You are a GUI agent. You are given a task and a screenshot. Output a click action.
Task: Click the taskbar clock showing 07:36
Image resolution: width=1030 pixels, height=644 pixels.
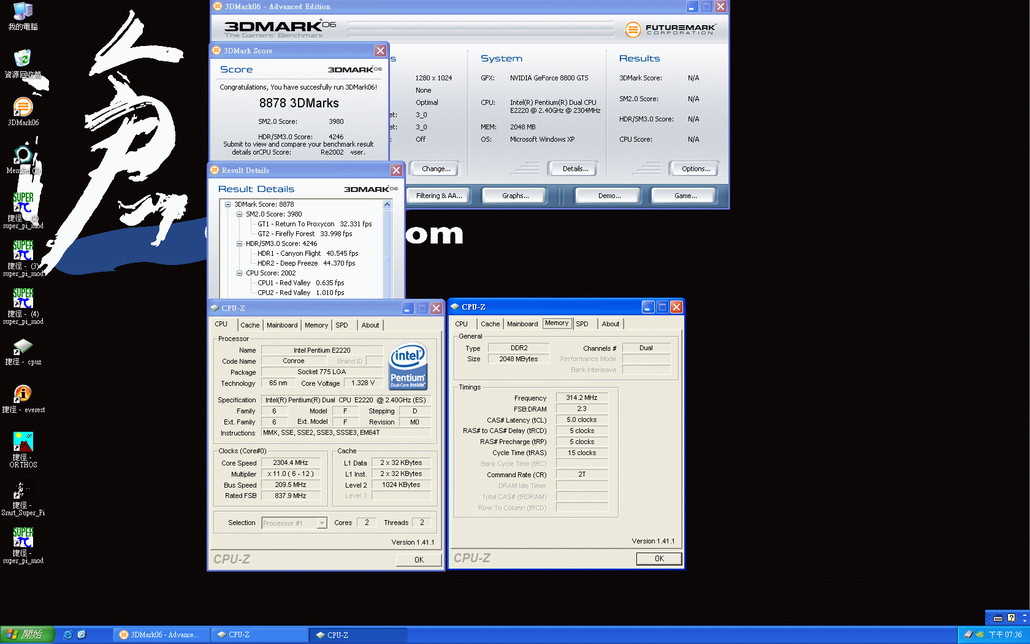1005,635
